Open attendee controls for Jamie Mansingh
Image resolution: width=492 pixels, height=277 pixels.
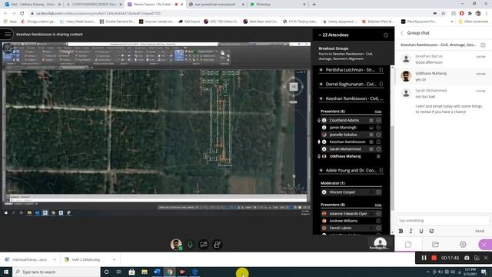point(378,128)
